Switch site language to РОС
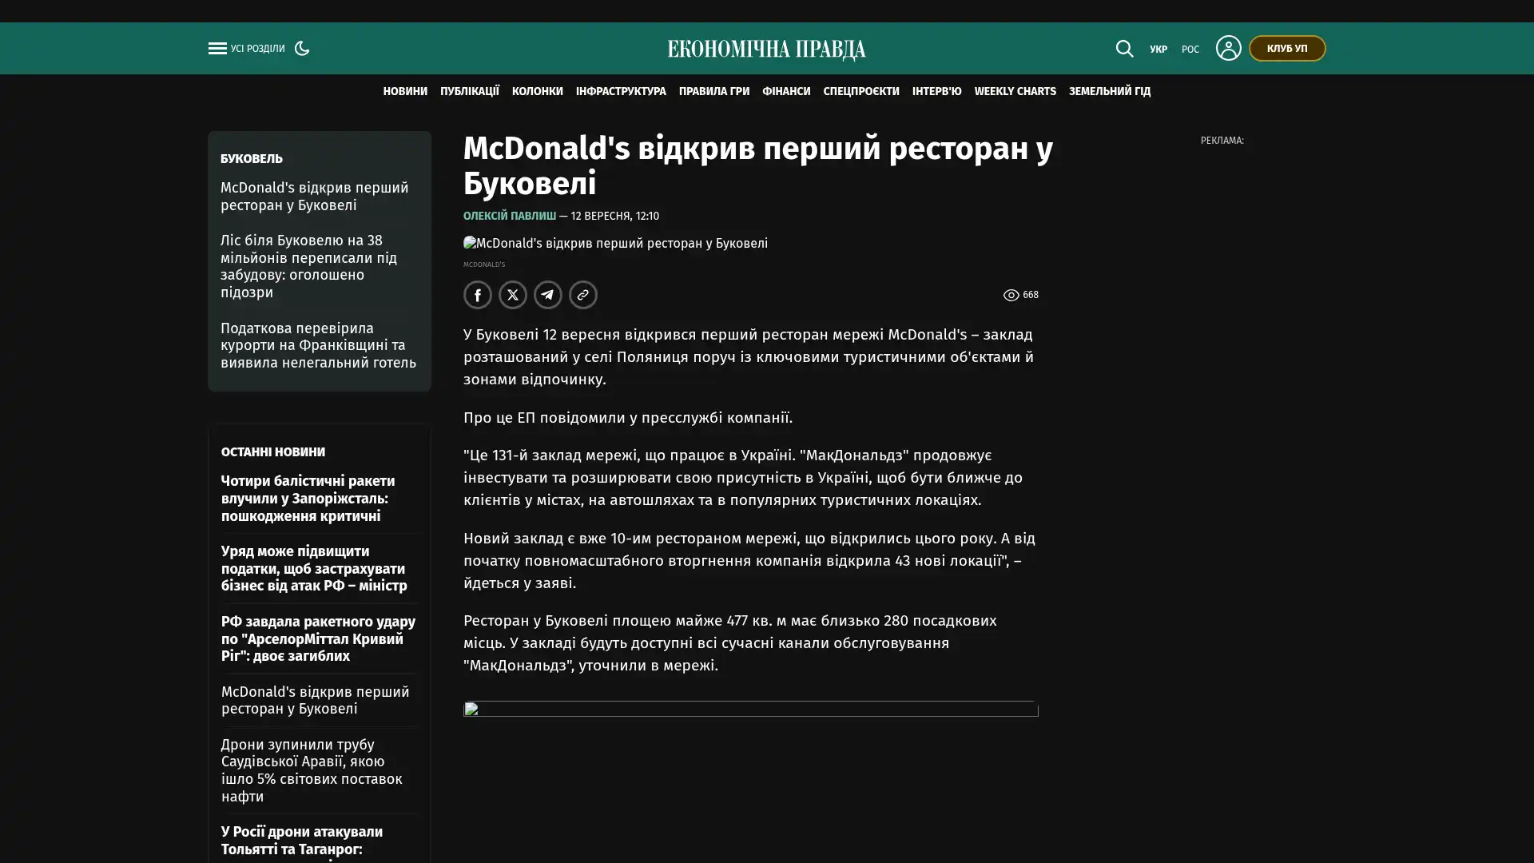The image size is (1534, 863). coord(1190,50)
